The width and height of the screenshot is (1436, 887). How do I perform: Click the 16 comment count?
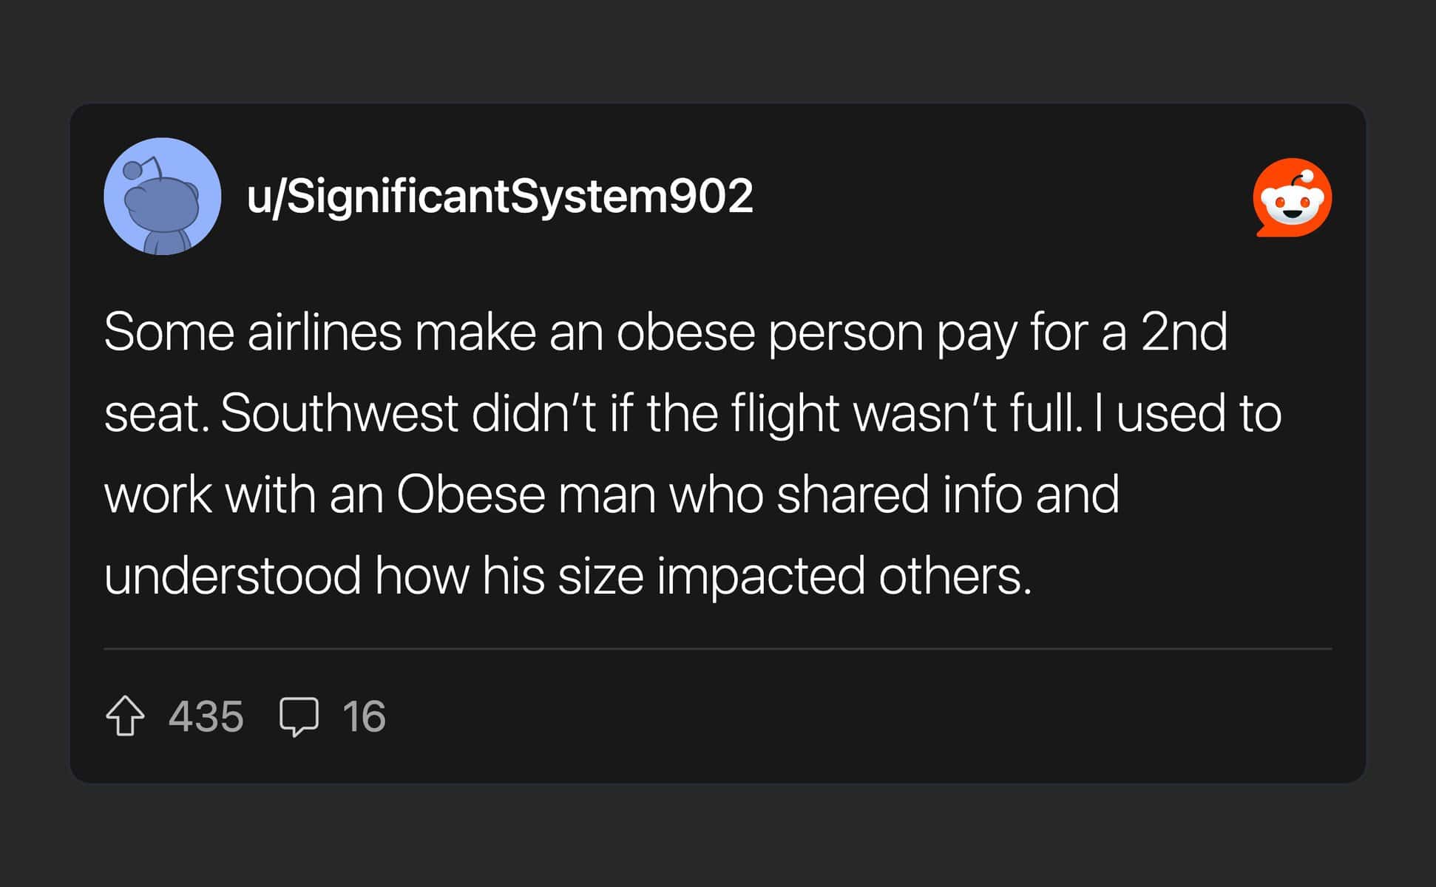click(x=364, y=716)
